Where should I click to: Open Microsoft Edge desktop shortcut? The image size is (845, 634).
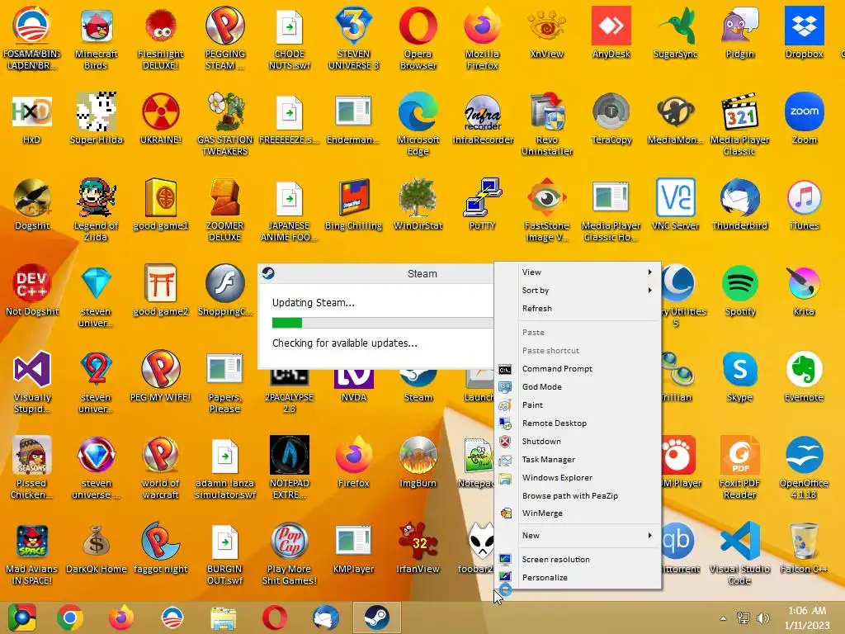418,124
